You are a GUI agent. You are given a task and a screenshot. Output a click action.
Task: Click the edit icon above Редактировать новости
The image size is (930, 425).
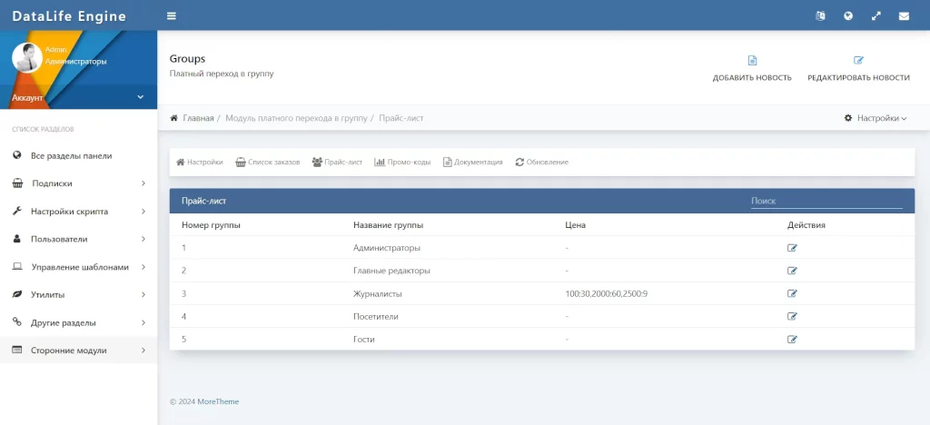[x=858, y=61]
